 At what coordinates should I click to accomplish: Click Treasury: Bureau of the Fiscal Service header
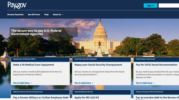(x=156, y=92)
